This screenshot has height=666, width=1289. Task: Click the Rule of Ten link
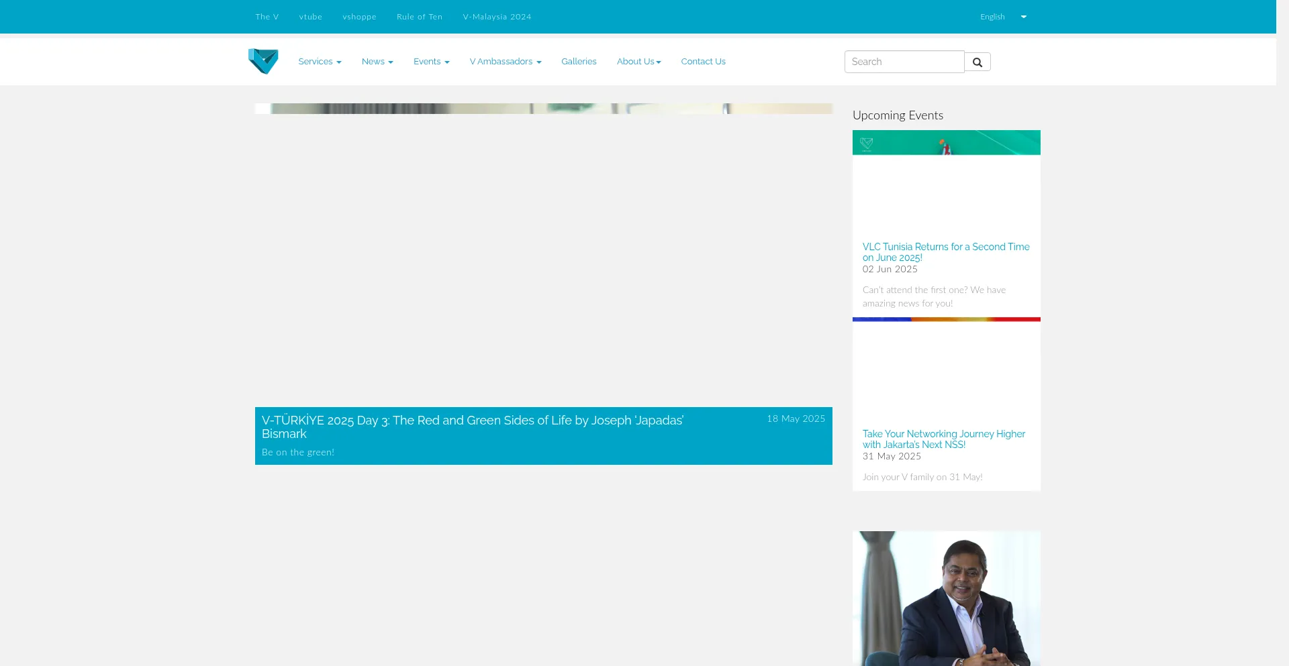(420, 17)
